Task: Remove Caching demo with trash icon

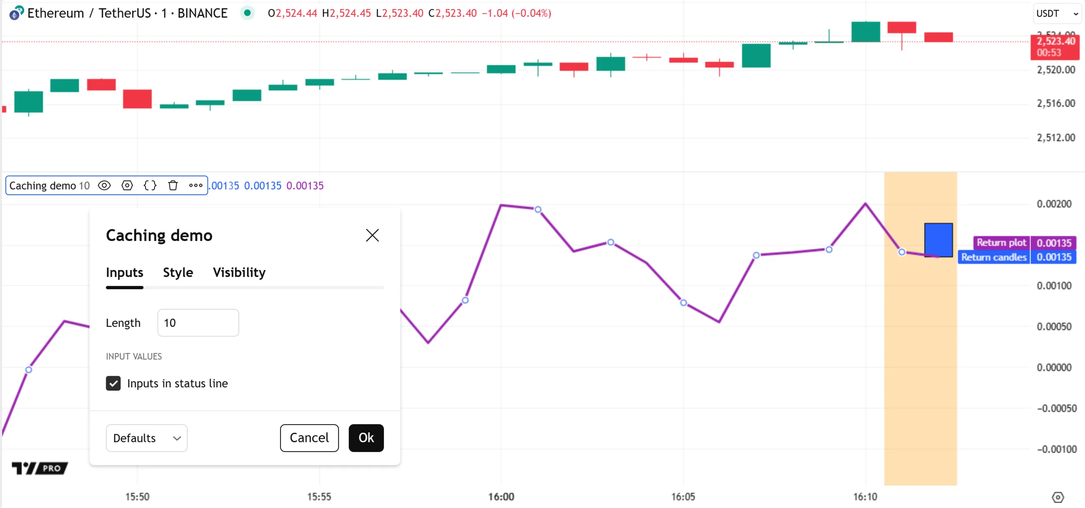Action: [173, 186]
